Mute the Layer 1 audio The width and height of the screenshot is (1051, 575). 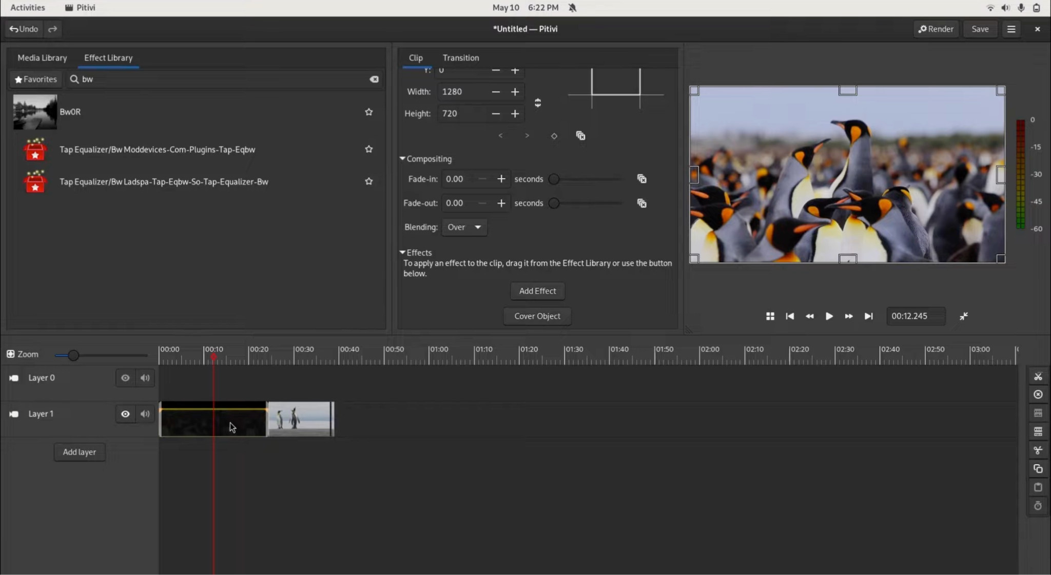[x=144, y=414]
